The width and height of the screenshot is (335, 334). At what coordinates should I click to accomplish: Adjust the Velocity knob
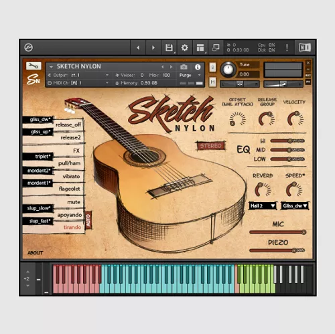tap(295, 118)
